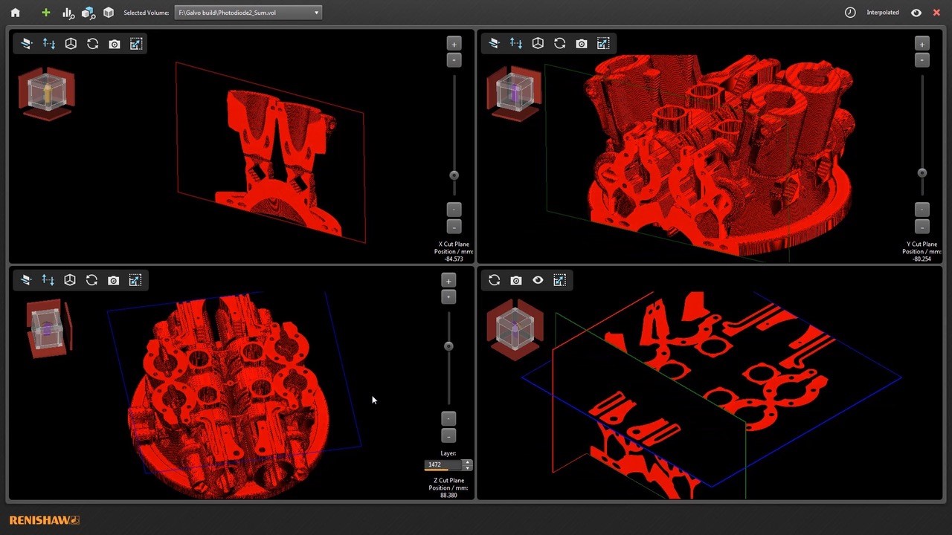
Task: Click the Home icon in the top bar
Action: pos(15,13)
